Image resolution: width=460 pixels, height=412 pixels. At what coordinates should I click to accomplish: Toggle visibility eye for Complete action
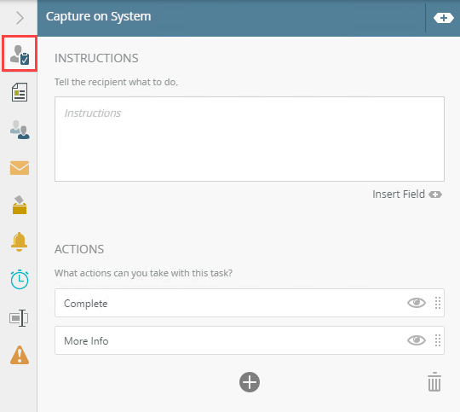click(x=417, y=303)
